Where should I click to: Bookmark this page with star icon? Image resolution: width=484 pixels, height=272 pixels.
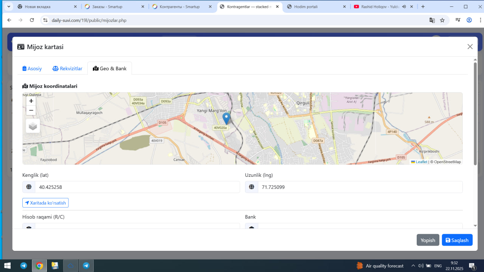click(442, 20)
